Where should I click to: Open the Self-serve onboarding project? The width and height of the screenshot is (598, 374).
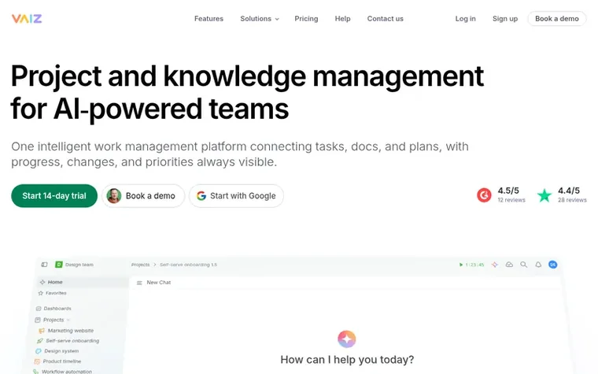pos(72,341)
